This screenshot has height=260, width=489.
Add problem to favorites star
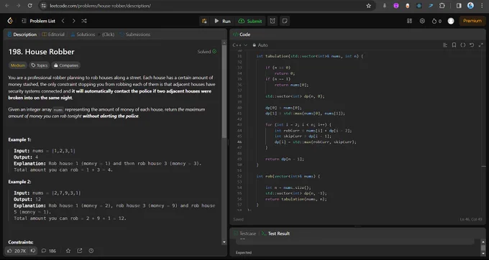pyautogui.click(x=68, y=251)
